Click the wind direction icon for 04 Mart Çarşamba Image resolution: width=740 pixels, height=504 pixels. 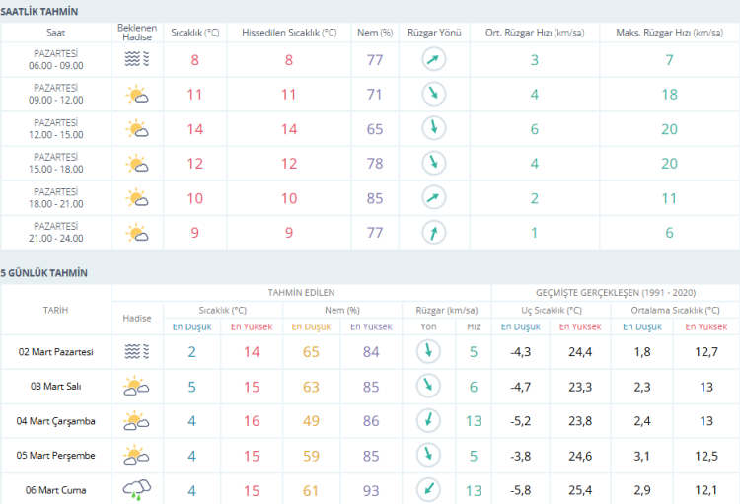[428, 420]
